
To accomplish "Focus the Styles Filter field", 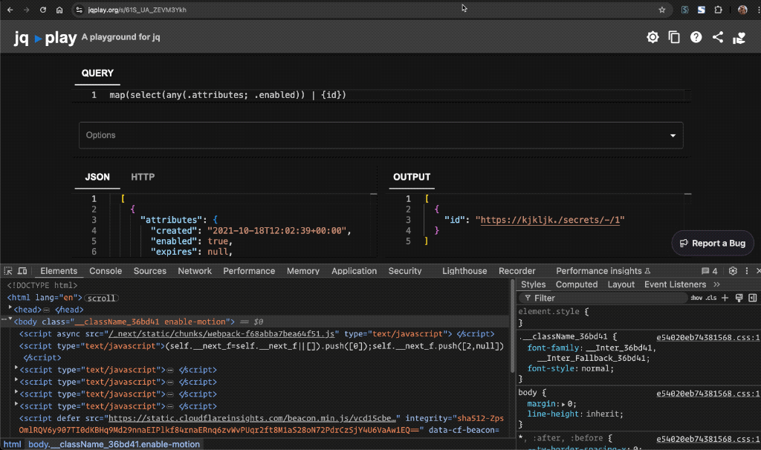I will tap(603, 298).
